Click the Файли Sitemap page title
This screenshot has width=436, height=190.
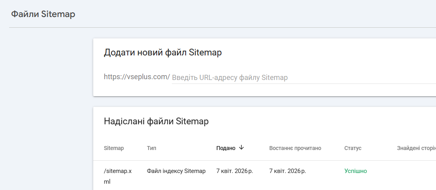[x=43, y=14]
